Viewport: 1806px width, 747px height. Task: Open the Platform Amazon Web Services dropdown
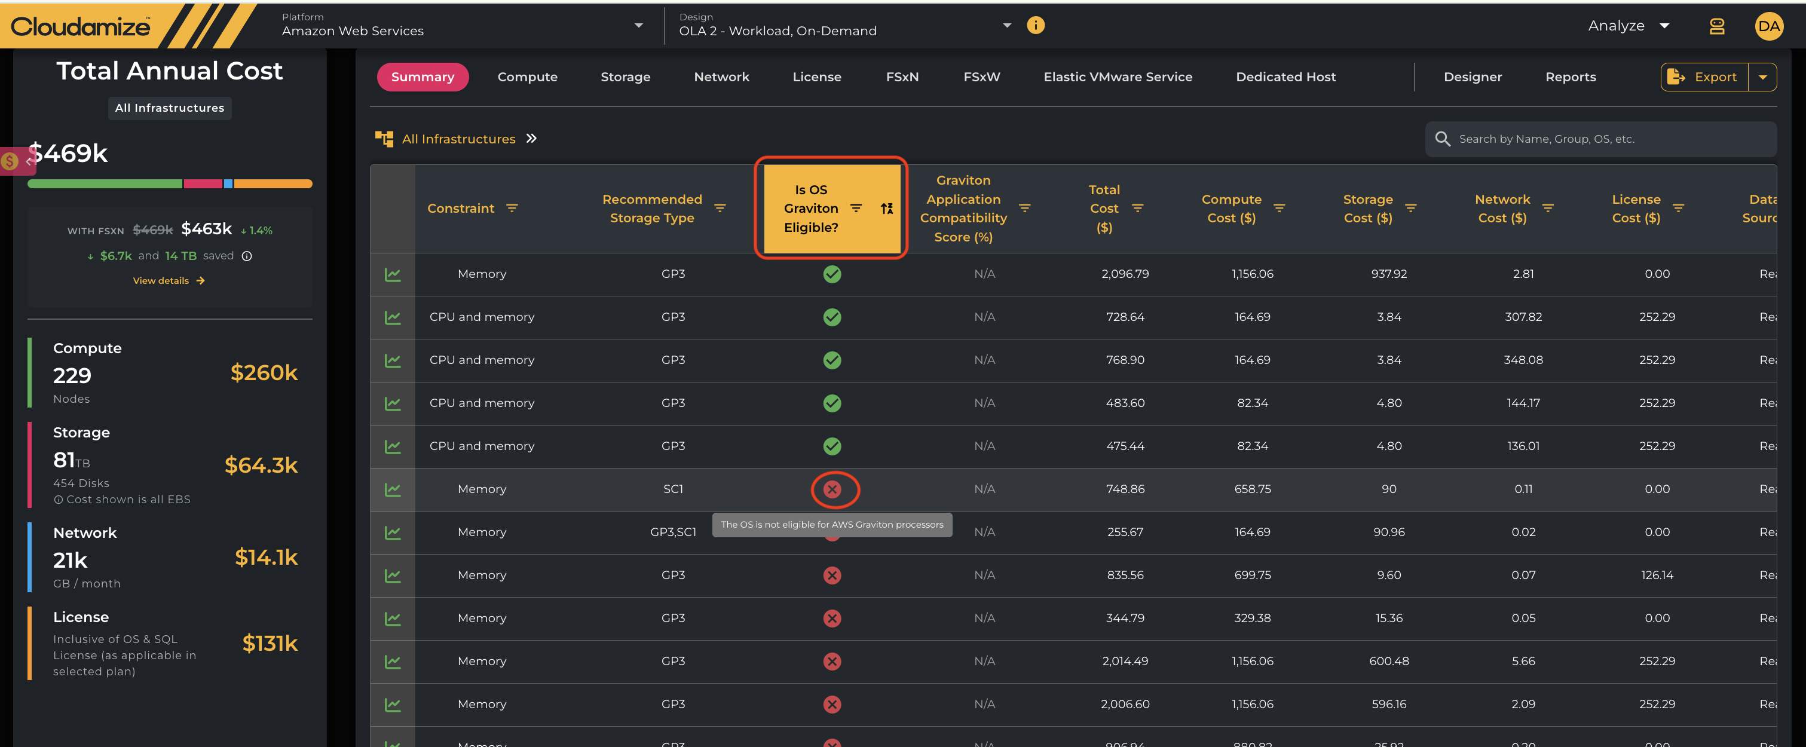(462, 25)
